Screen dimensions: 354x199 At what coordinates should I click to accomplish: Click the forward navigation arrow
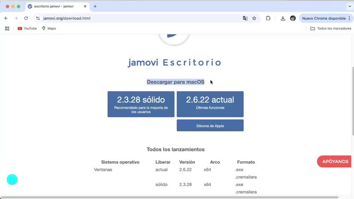16,18
